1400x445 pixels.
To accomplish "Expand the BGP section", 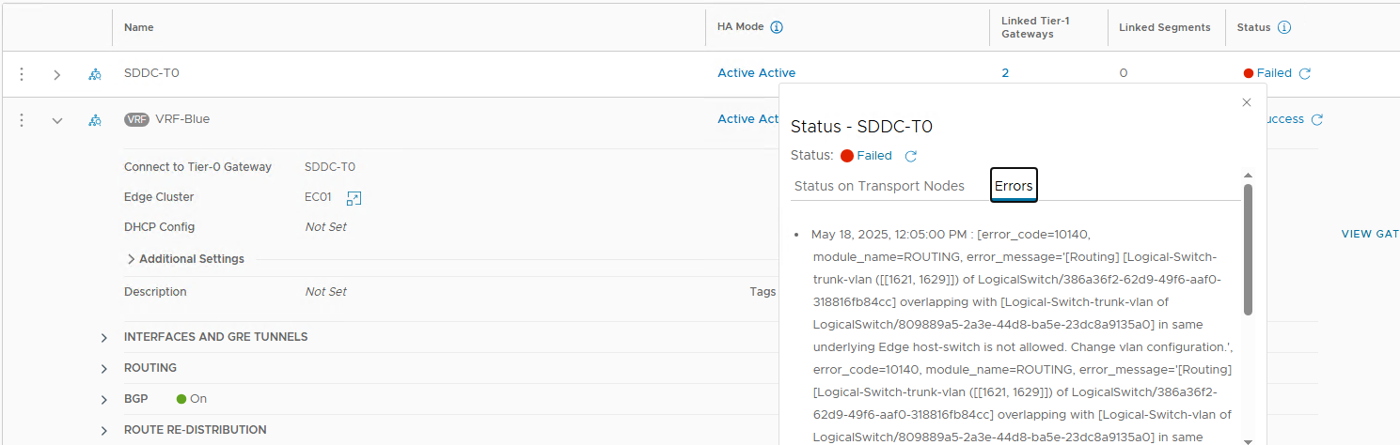I will click(104, 400).
